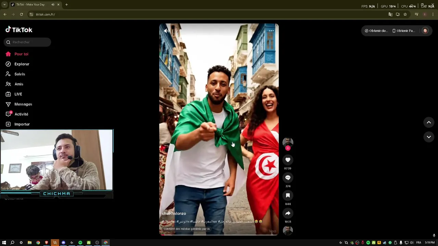438x246 pixels.
Task: Open Windows search in the taskbar
Action: tap(12, 243)
